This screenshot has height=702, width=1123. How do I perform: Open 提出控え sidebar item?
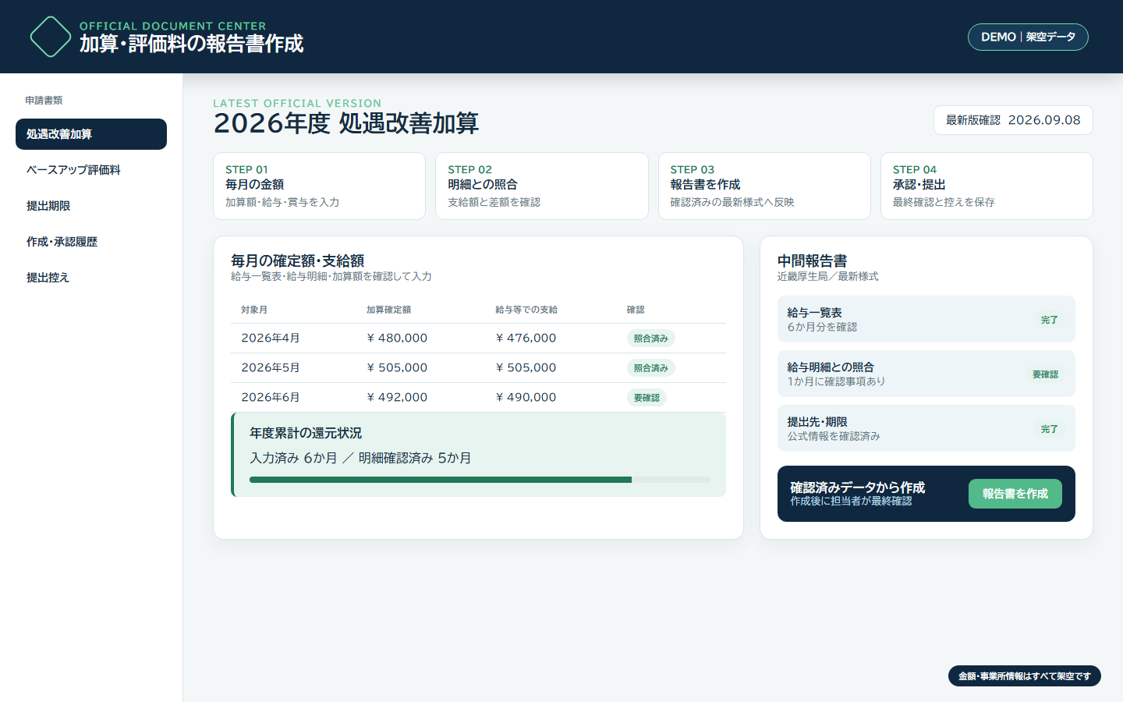(91, 278)
